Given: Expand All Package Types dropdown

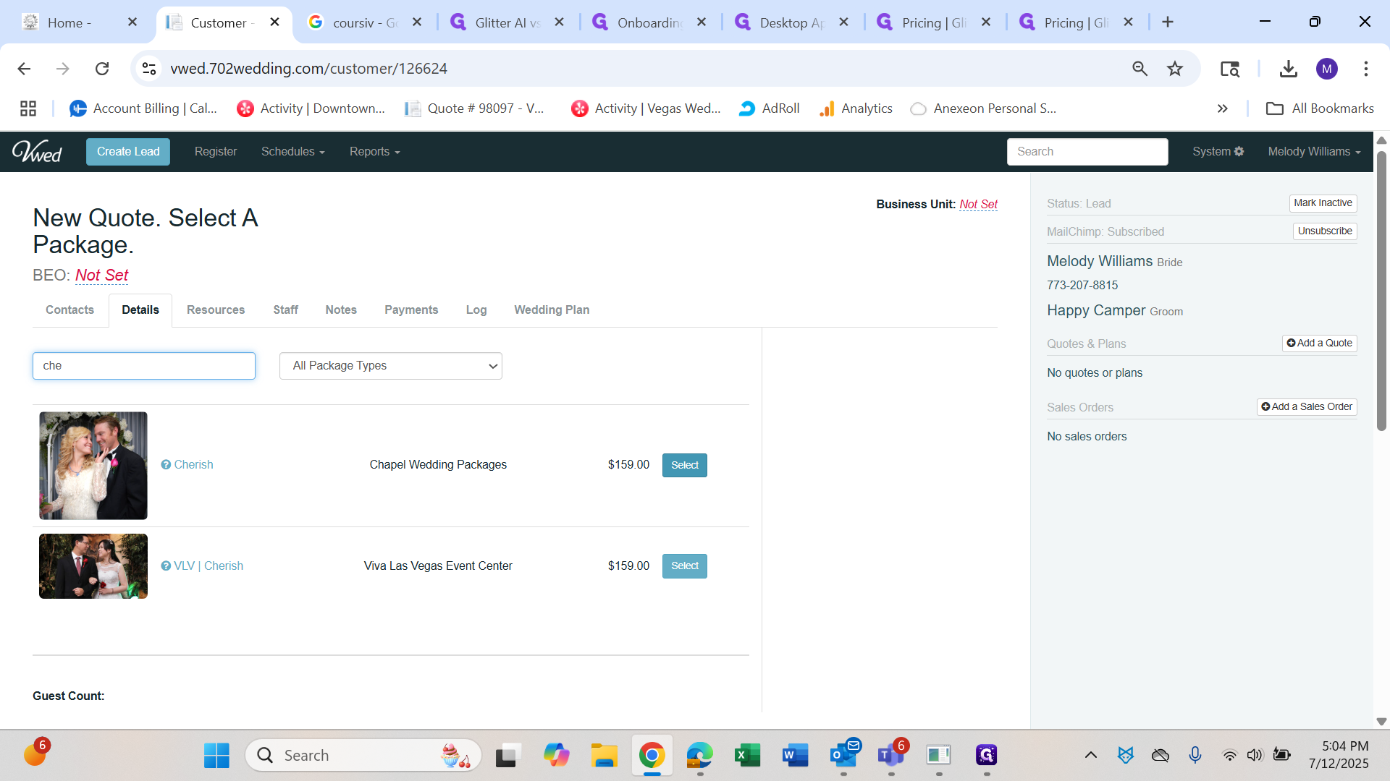Looking at the screenshot, I should 390,366.
